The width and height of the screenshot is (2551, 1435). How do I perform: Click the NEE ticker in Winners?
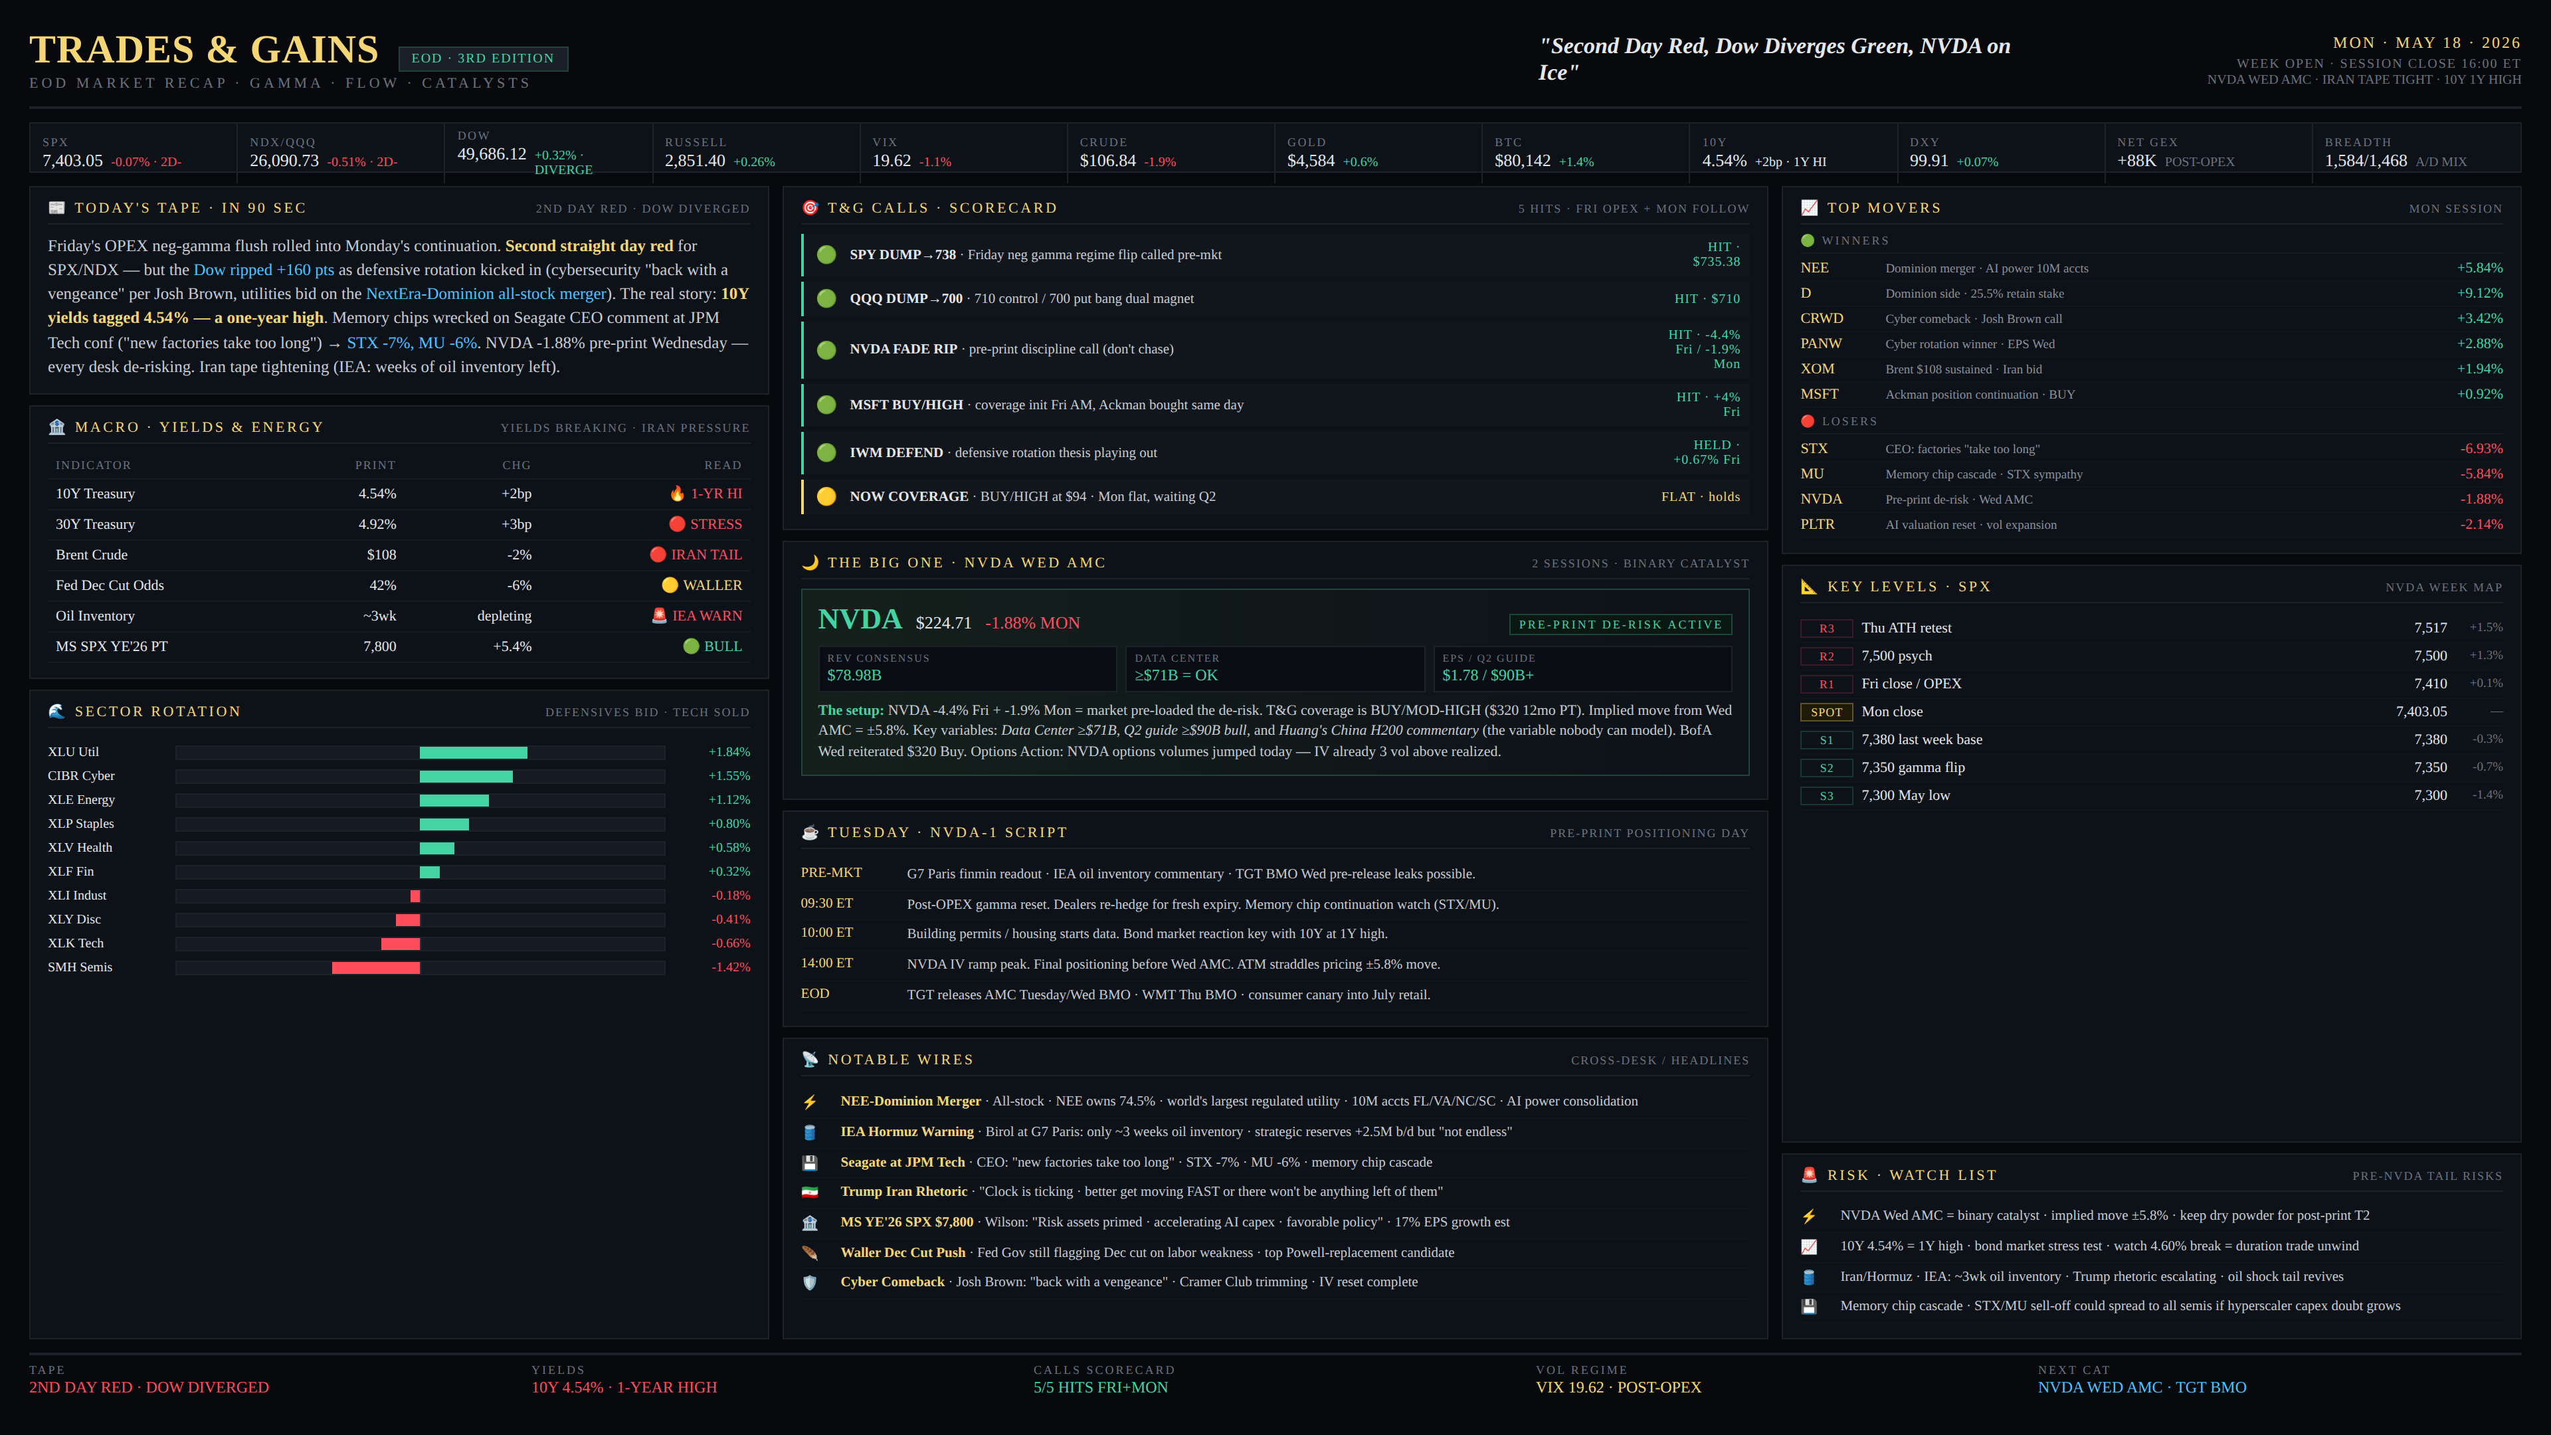(1814, 267)
